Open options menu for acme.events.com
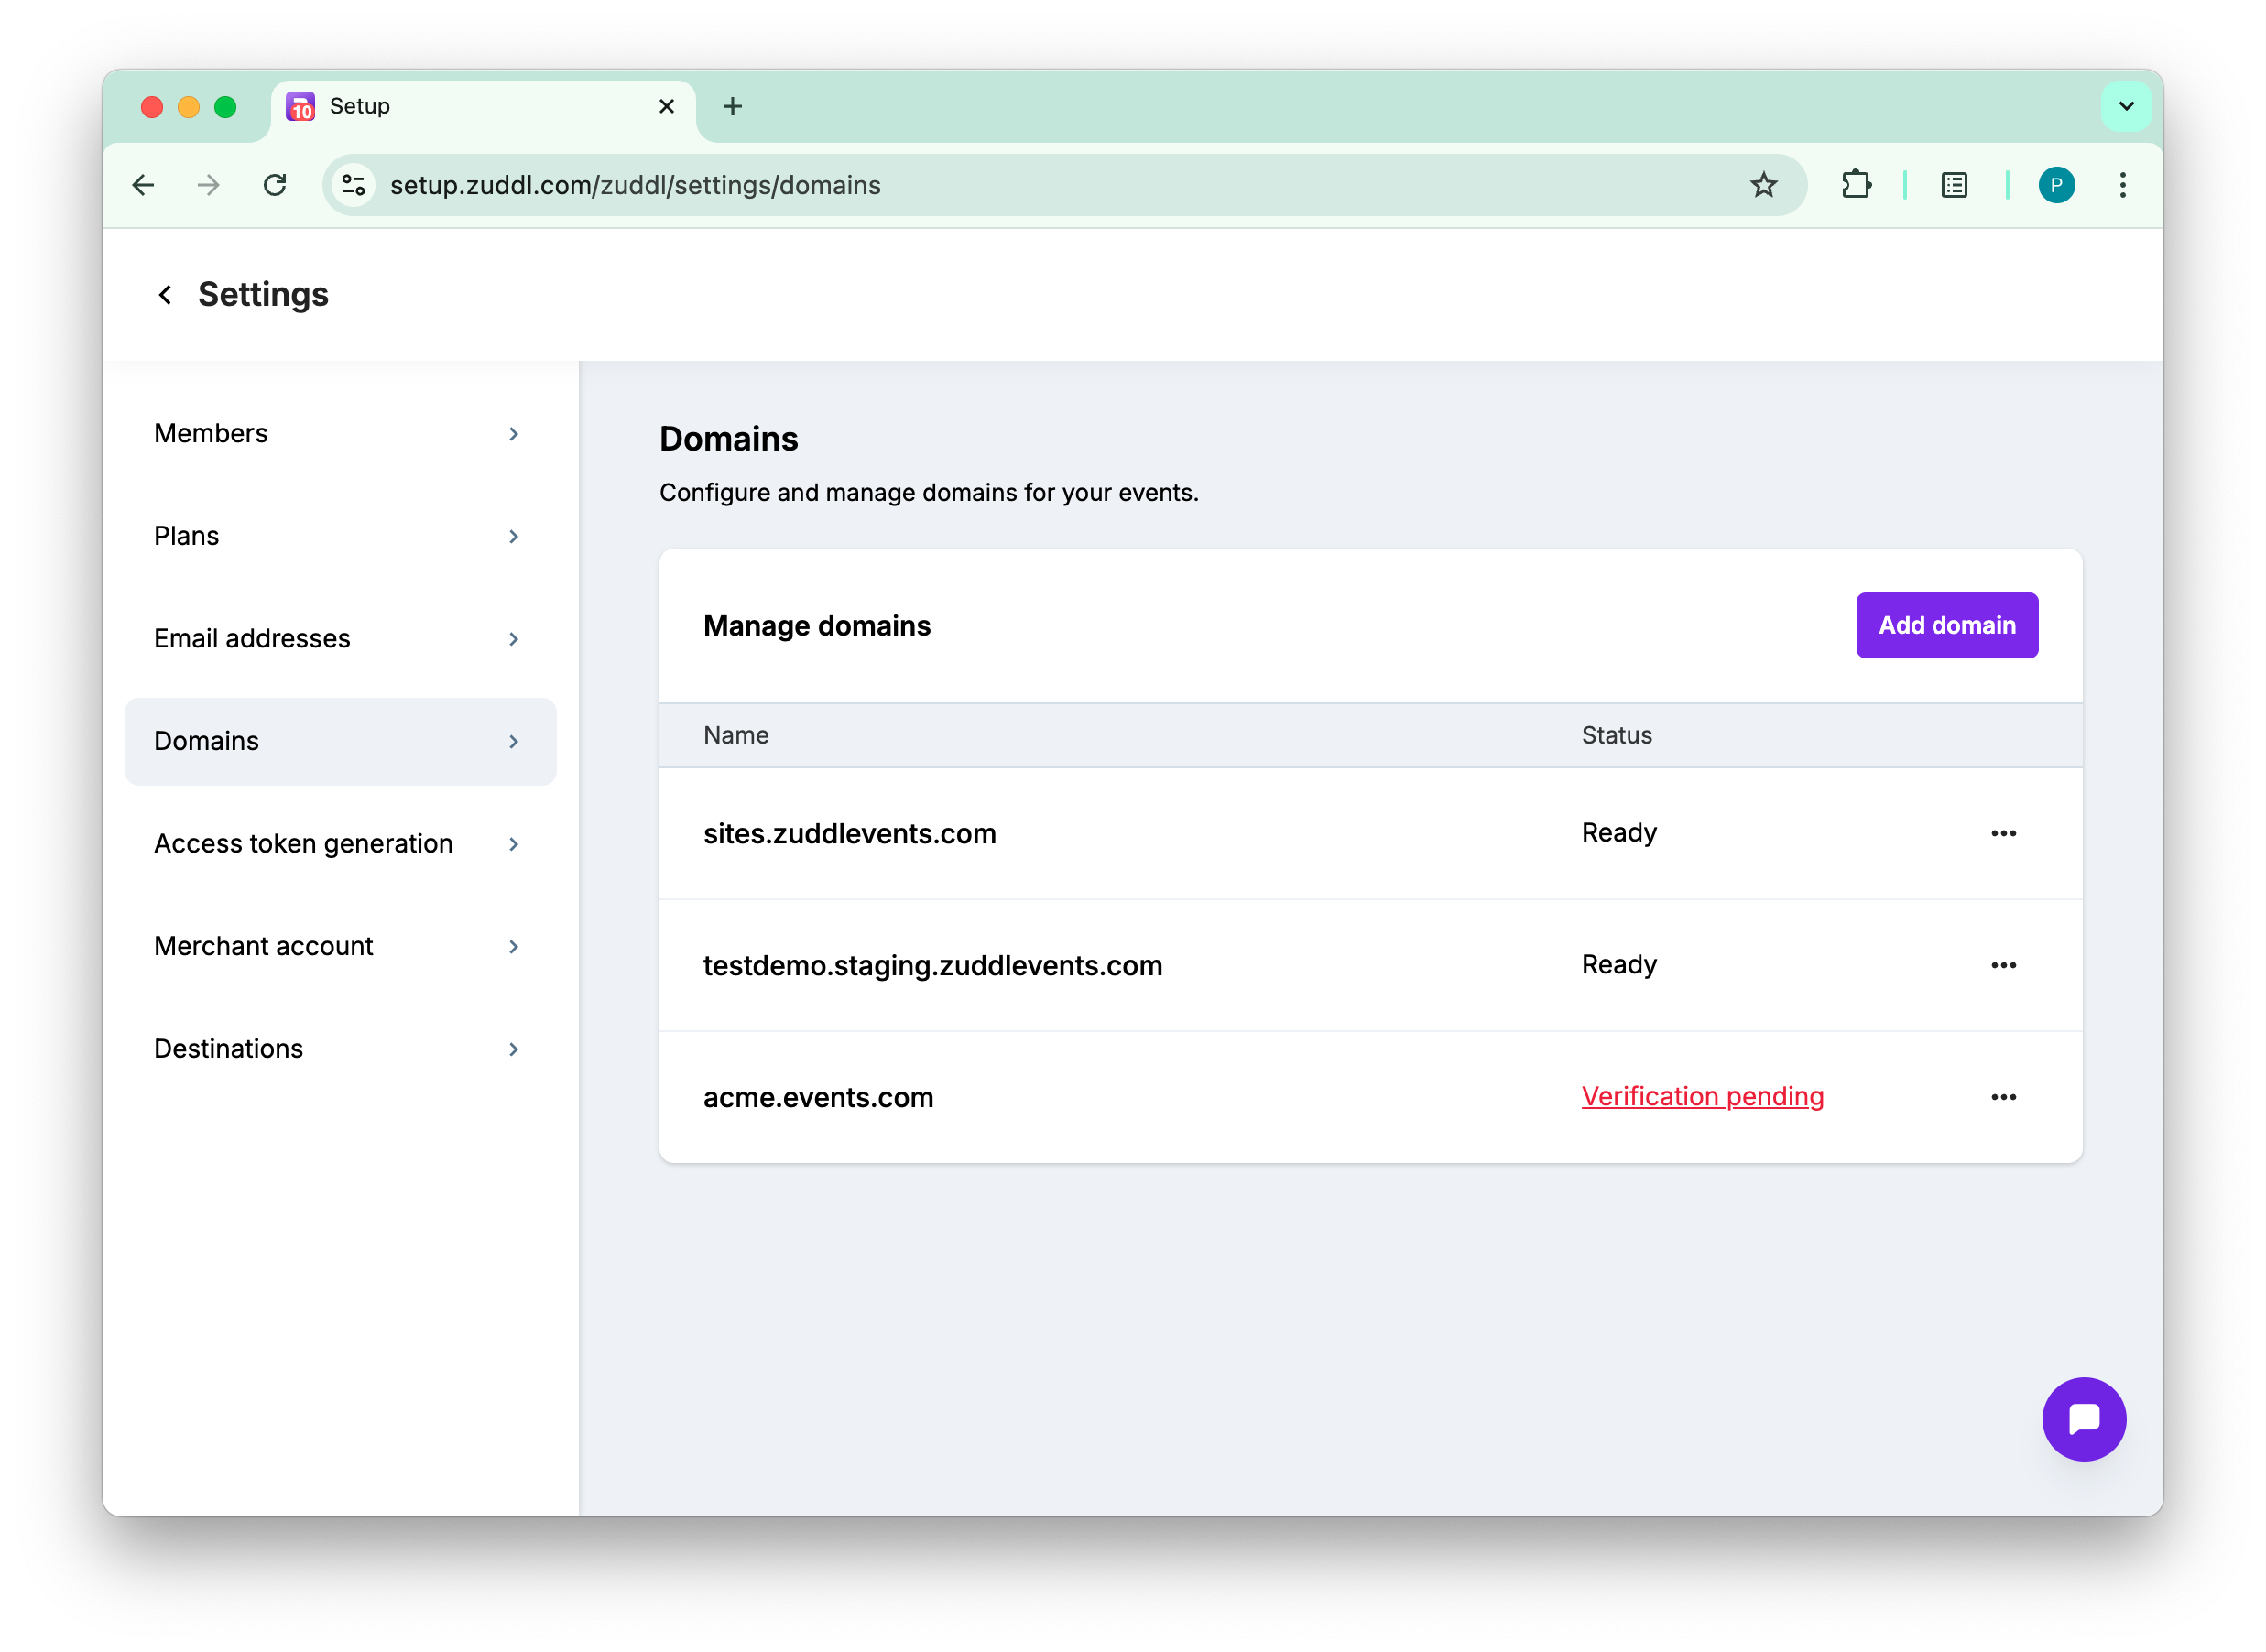 click(x=2002, y=1097)
